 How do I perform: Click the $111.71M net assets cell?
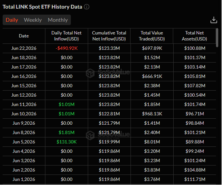(x=195, y=179)
